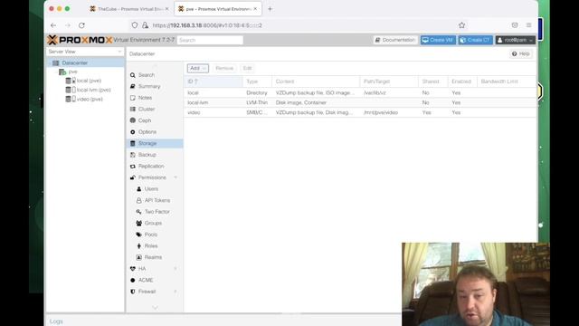Click the Edit storage button
Image resolution: width=579 pixels, height=326 pixels.
click(x=247, y=69)
